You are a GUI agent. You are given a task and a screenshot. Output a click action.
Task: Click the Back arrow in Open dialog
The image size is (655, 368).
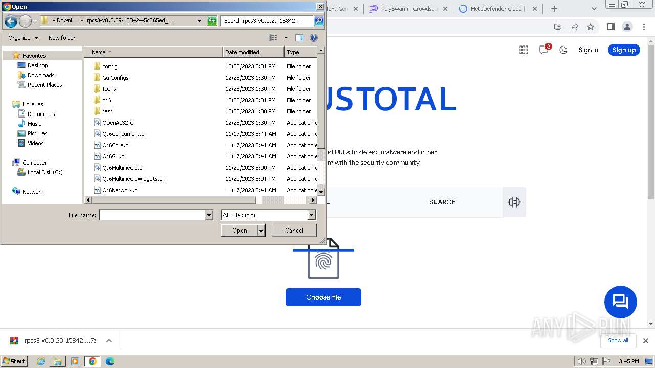tap(11, 21)
